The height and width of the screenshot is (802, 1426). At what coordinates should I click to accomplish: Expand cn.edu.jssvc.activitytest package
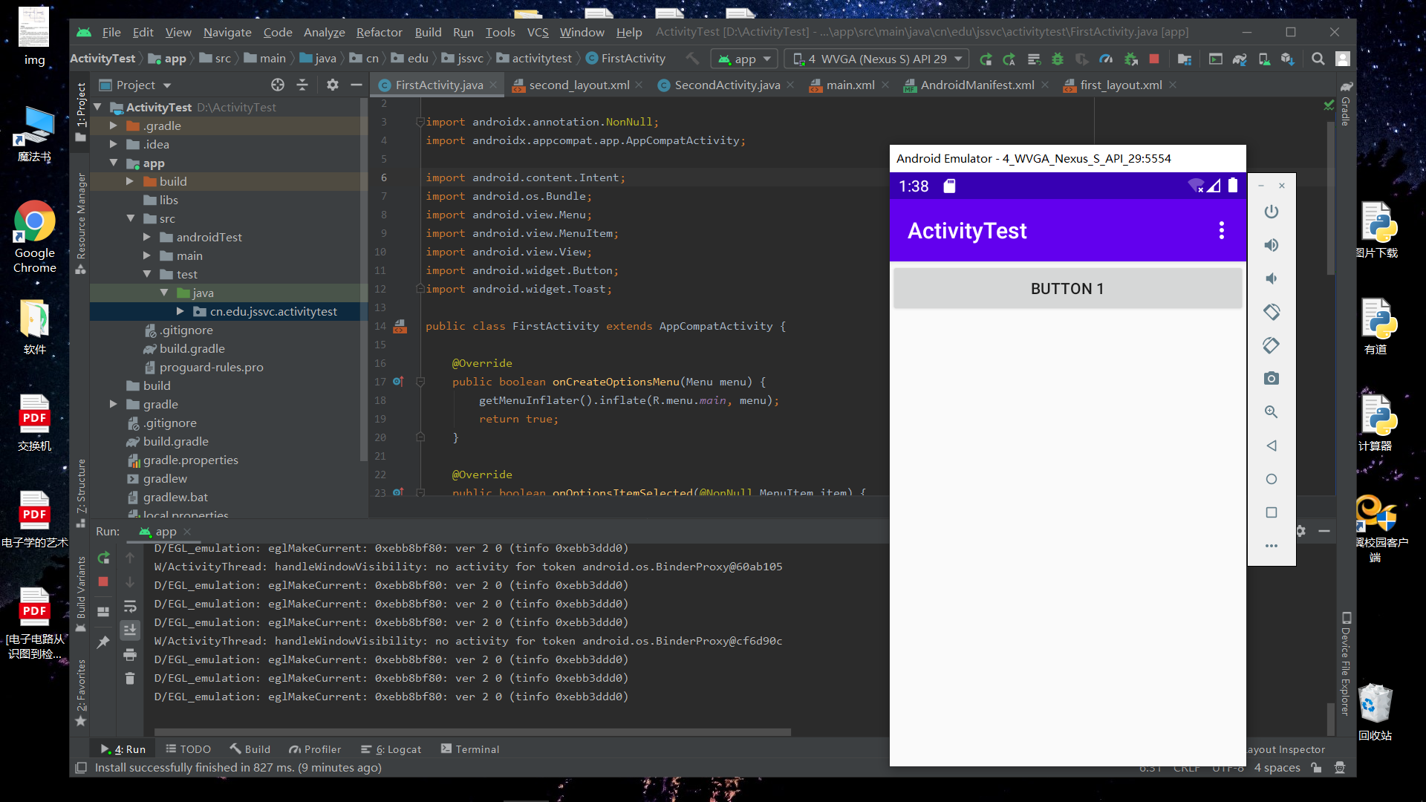pyautogui.click(x=180, y=311)
